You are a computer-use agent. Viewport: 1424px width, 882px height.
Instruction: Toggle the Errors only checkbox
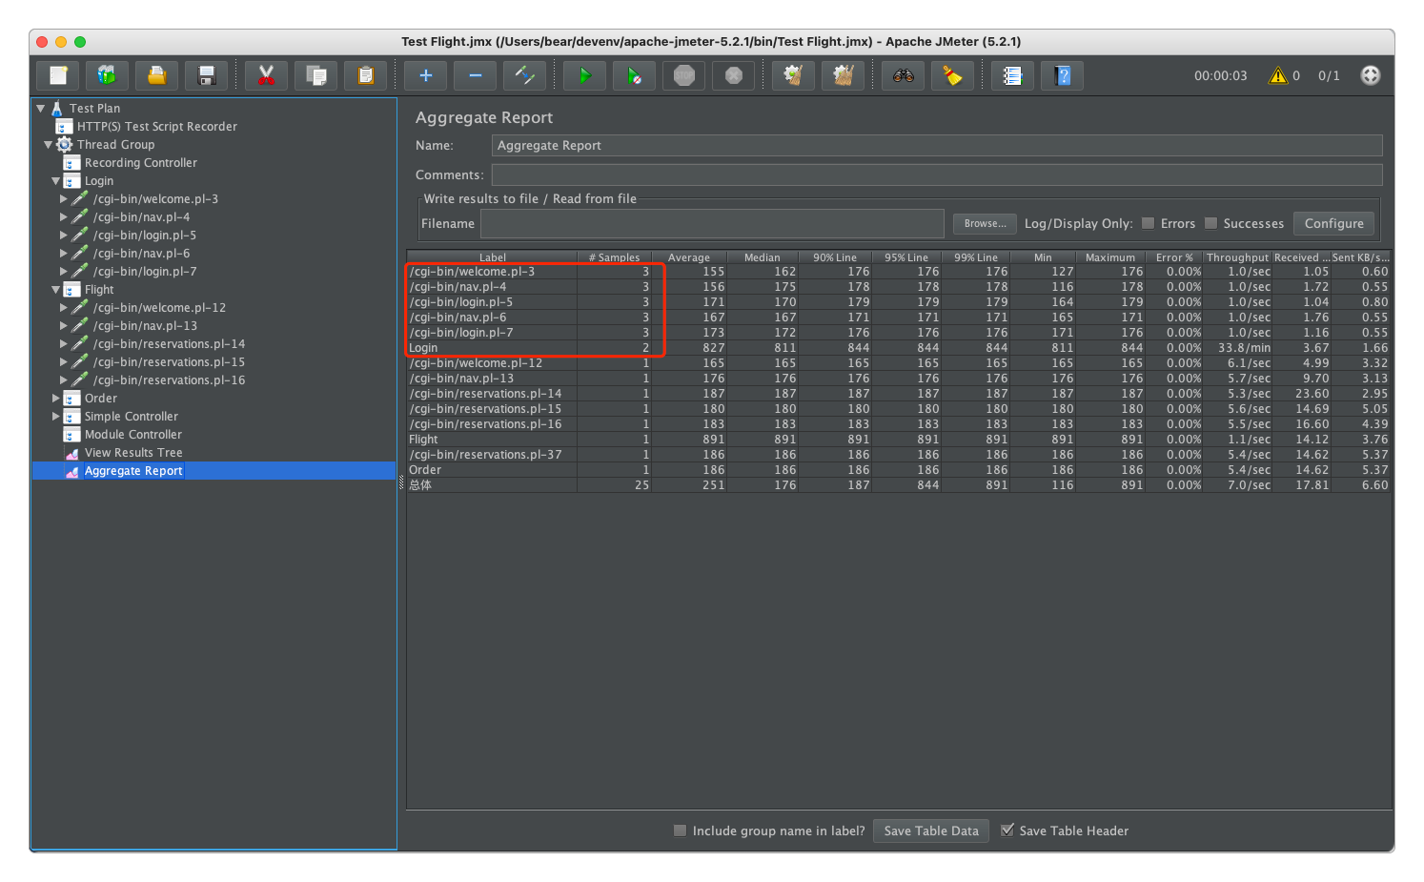tap(1149, 223)
